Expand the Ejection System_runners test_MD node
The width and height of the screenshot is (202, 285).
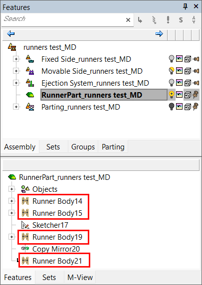coord(16,83)
